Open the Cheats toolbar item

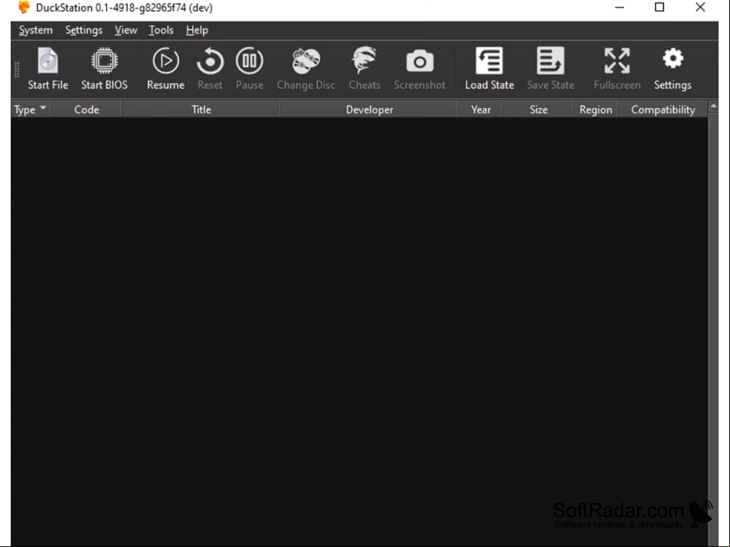pos(365,68)
